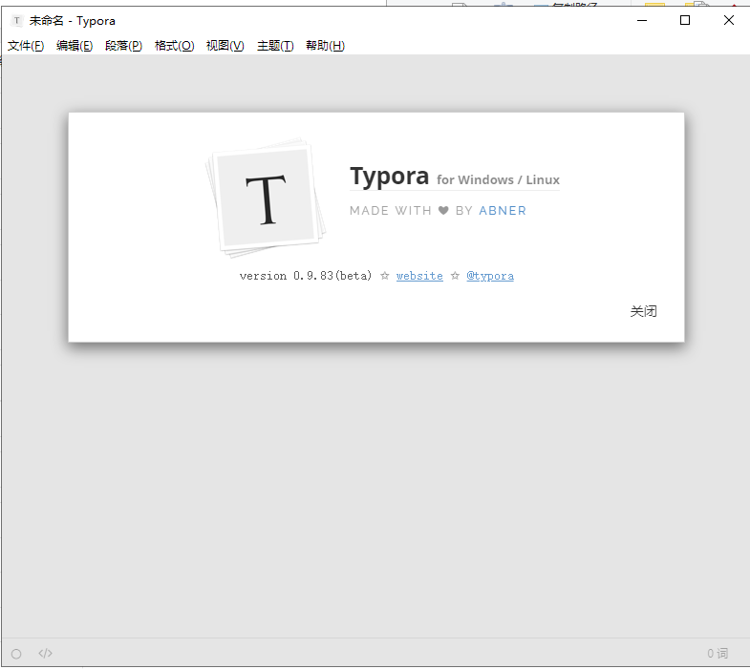Image resolution: width=750 pixels, height=669 pixels.
Task: Click the star icon before the website link
Action: click(384, 276)
